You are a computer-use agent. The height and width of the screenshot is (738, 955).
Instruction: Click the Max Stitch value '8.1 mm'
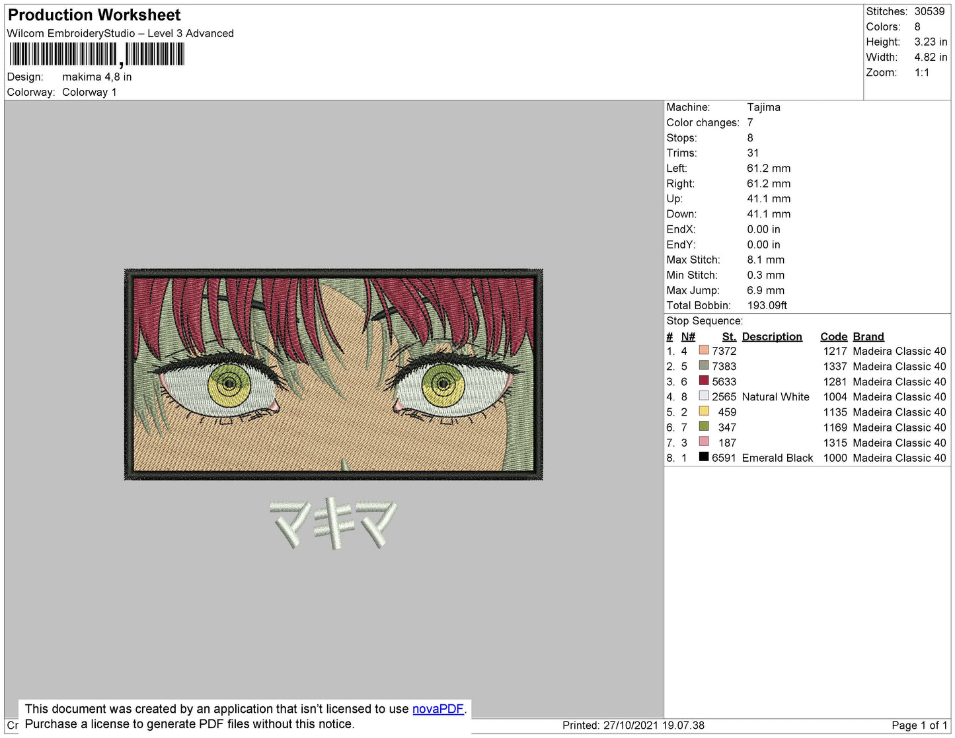click(765, 260)
